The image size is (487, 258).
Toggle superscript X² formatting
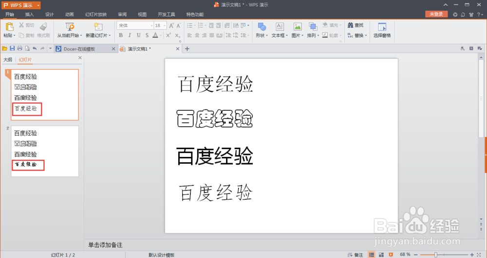click(x=168, y=35)
